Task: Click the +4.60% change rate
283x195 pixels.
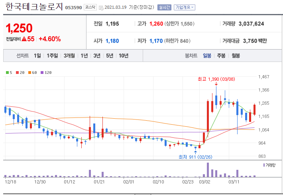Action: tap(50, 39)
